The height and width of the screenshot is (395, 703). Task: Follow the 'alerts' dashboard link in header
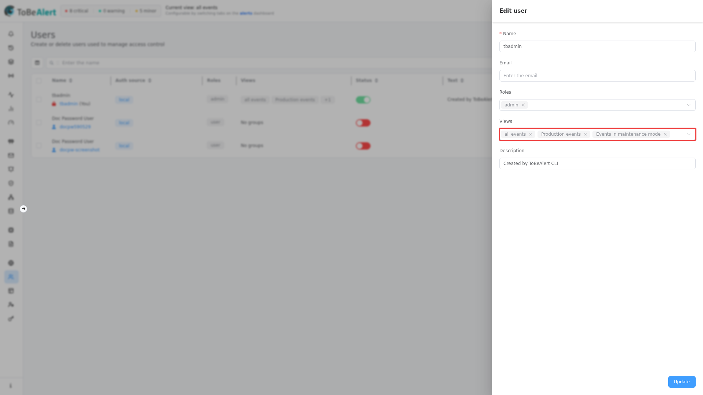(246, 14)
